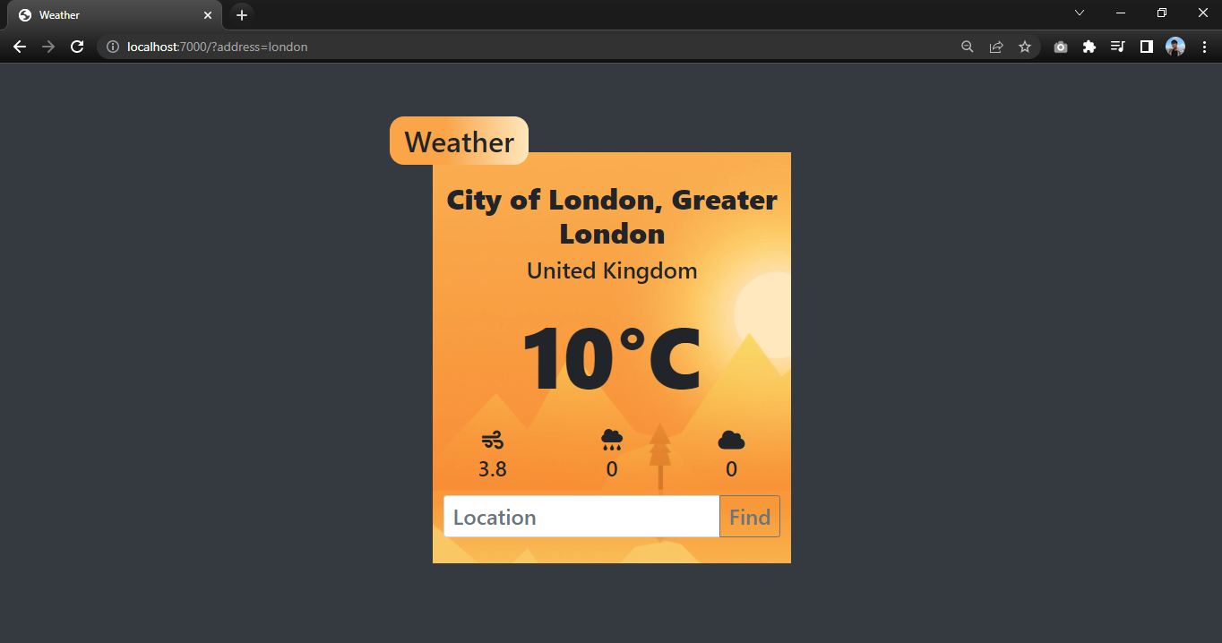Click inside the Location input field
Viewport: 1222px width, 643px height.
click(581, 517)
